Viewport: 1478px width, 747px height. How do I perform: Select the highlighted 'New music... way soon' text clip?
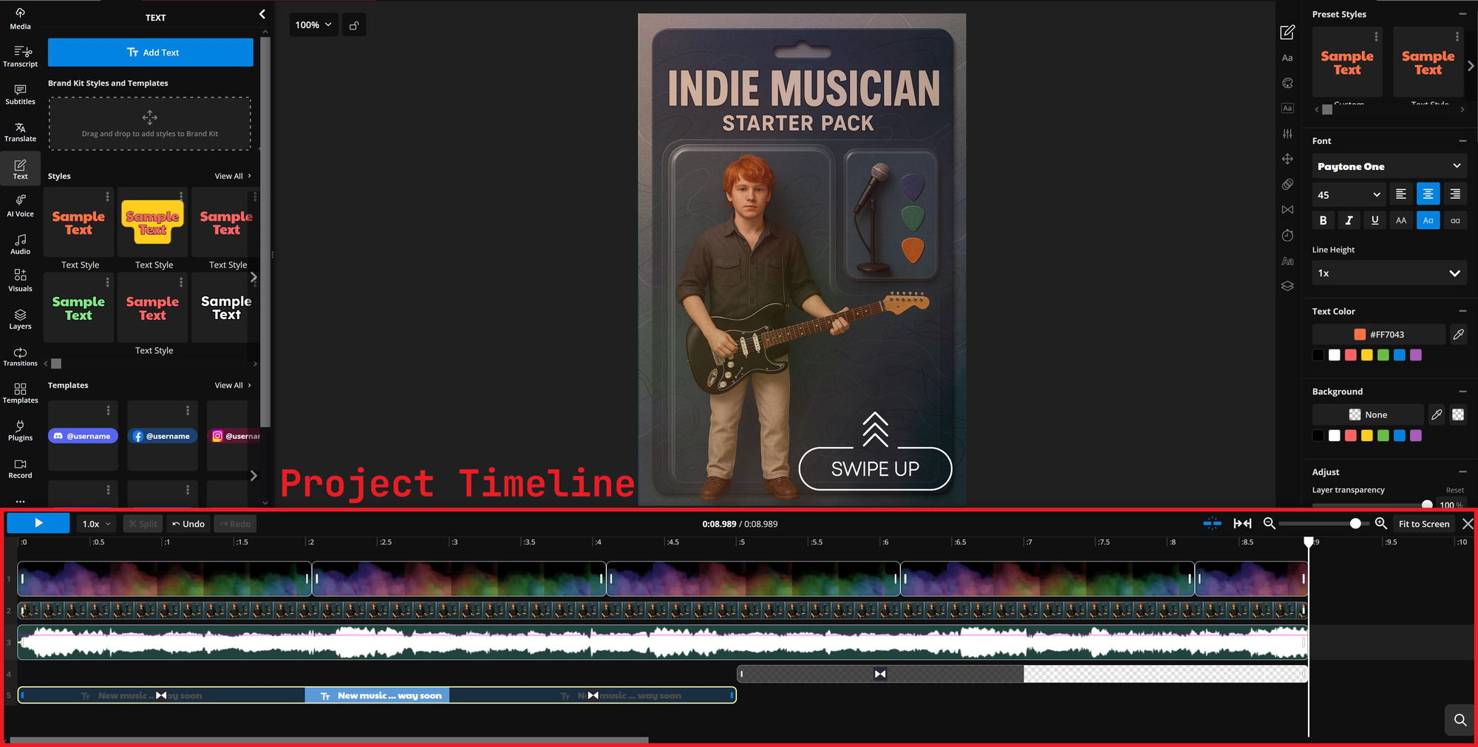[x=377, y=696]
